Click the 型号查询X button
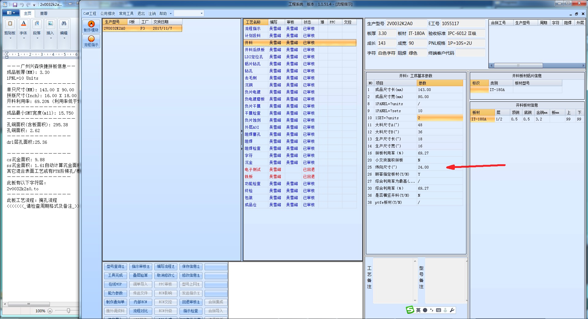The image size is (588, 319). [115, 267]
